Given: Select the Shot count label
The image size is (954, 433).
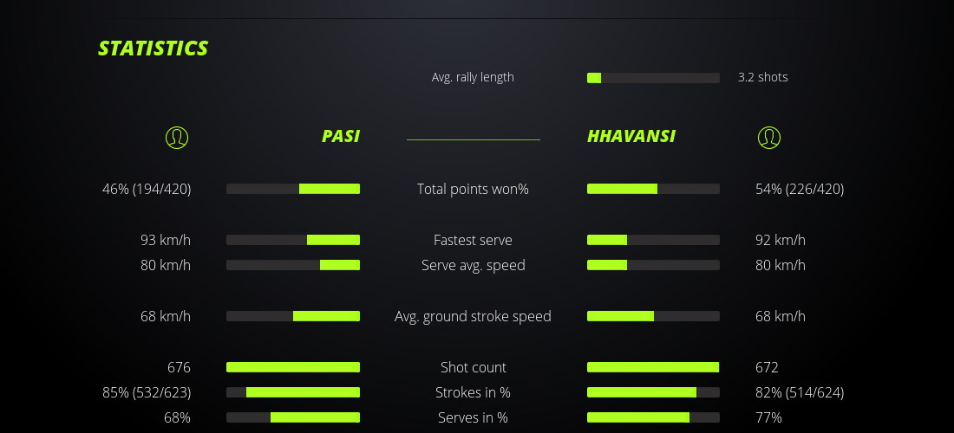Looking at the screenshot, I should click(473, 367).
